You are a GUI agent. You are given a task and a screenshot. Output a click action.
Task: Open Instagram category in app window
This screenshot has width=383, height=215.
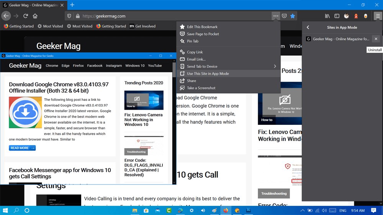click(114, 66)
